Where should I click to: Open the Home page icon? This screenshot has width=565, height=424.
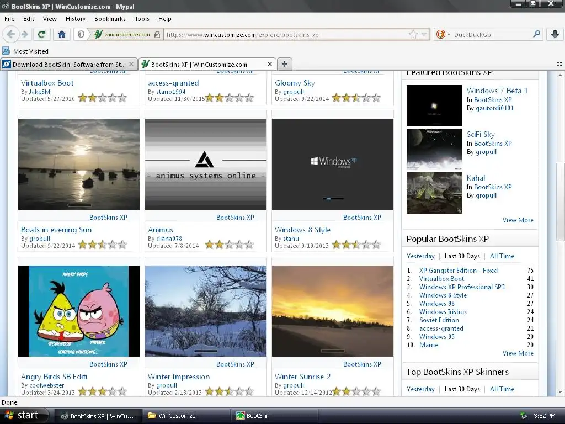(62, 35)
